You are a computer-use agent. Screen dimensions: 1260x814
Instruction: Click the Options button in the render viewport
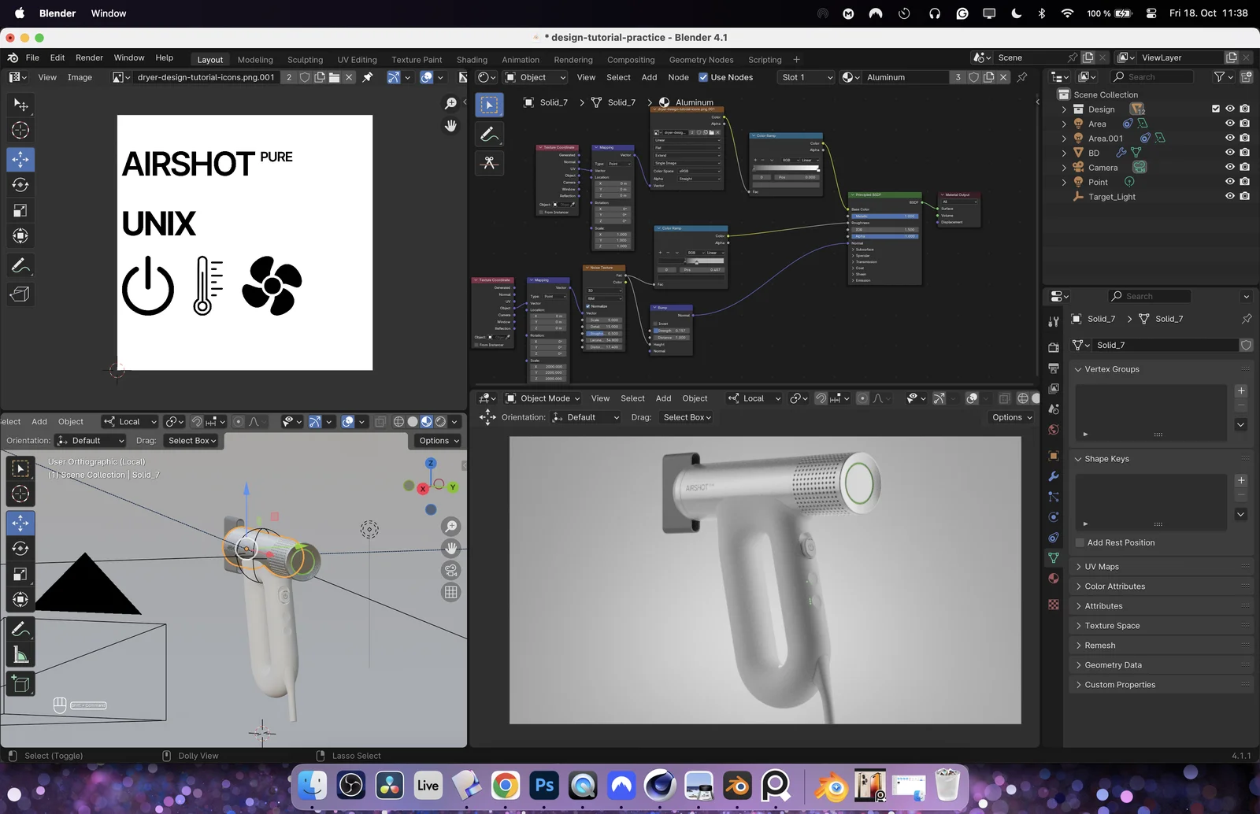click(x=1011, y=417)
